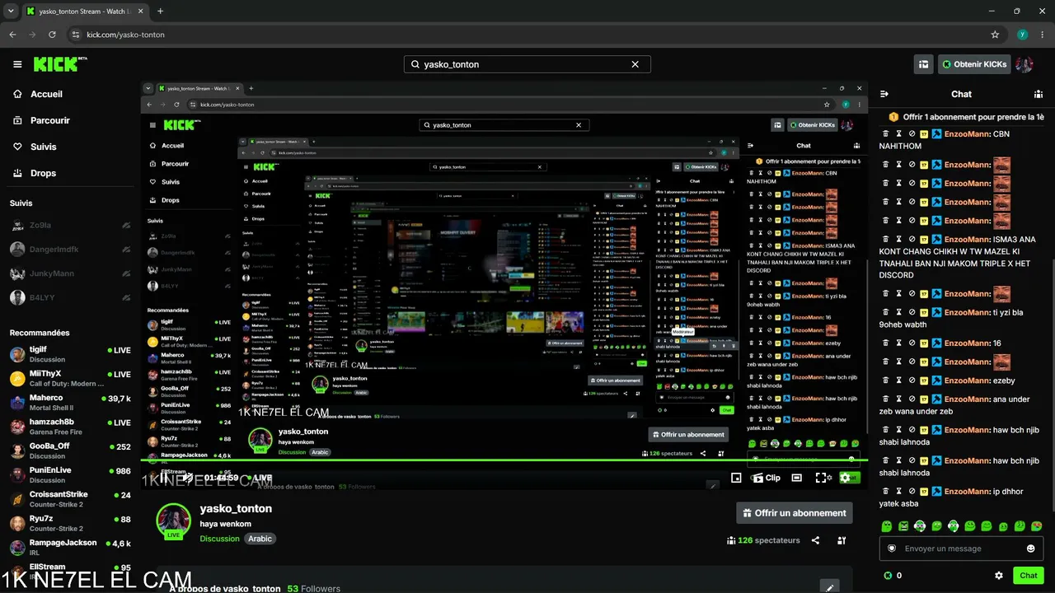
Task: Insert the first green quick emote
Action: [887, 525]
